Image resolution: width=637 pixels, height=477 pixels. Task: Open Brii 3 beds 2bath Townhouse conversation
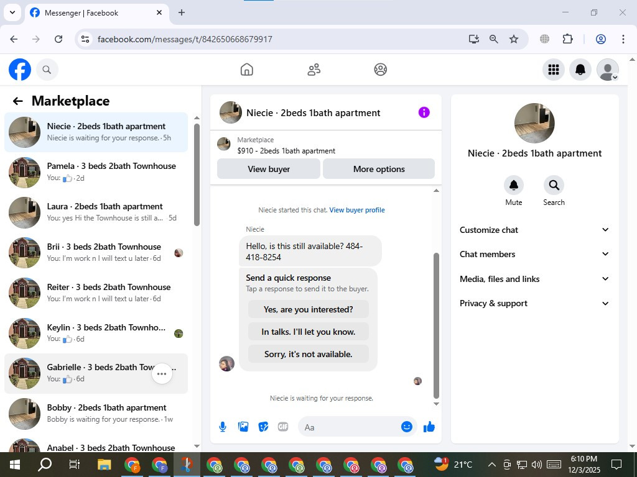96,253
